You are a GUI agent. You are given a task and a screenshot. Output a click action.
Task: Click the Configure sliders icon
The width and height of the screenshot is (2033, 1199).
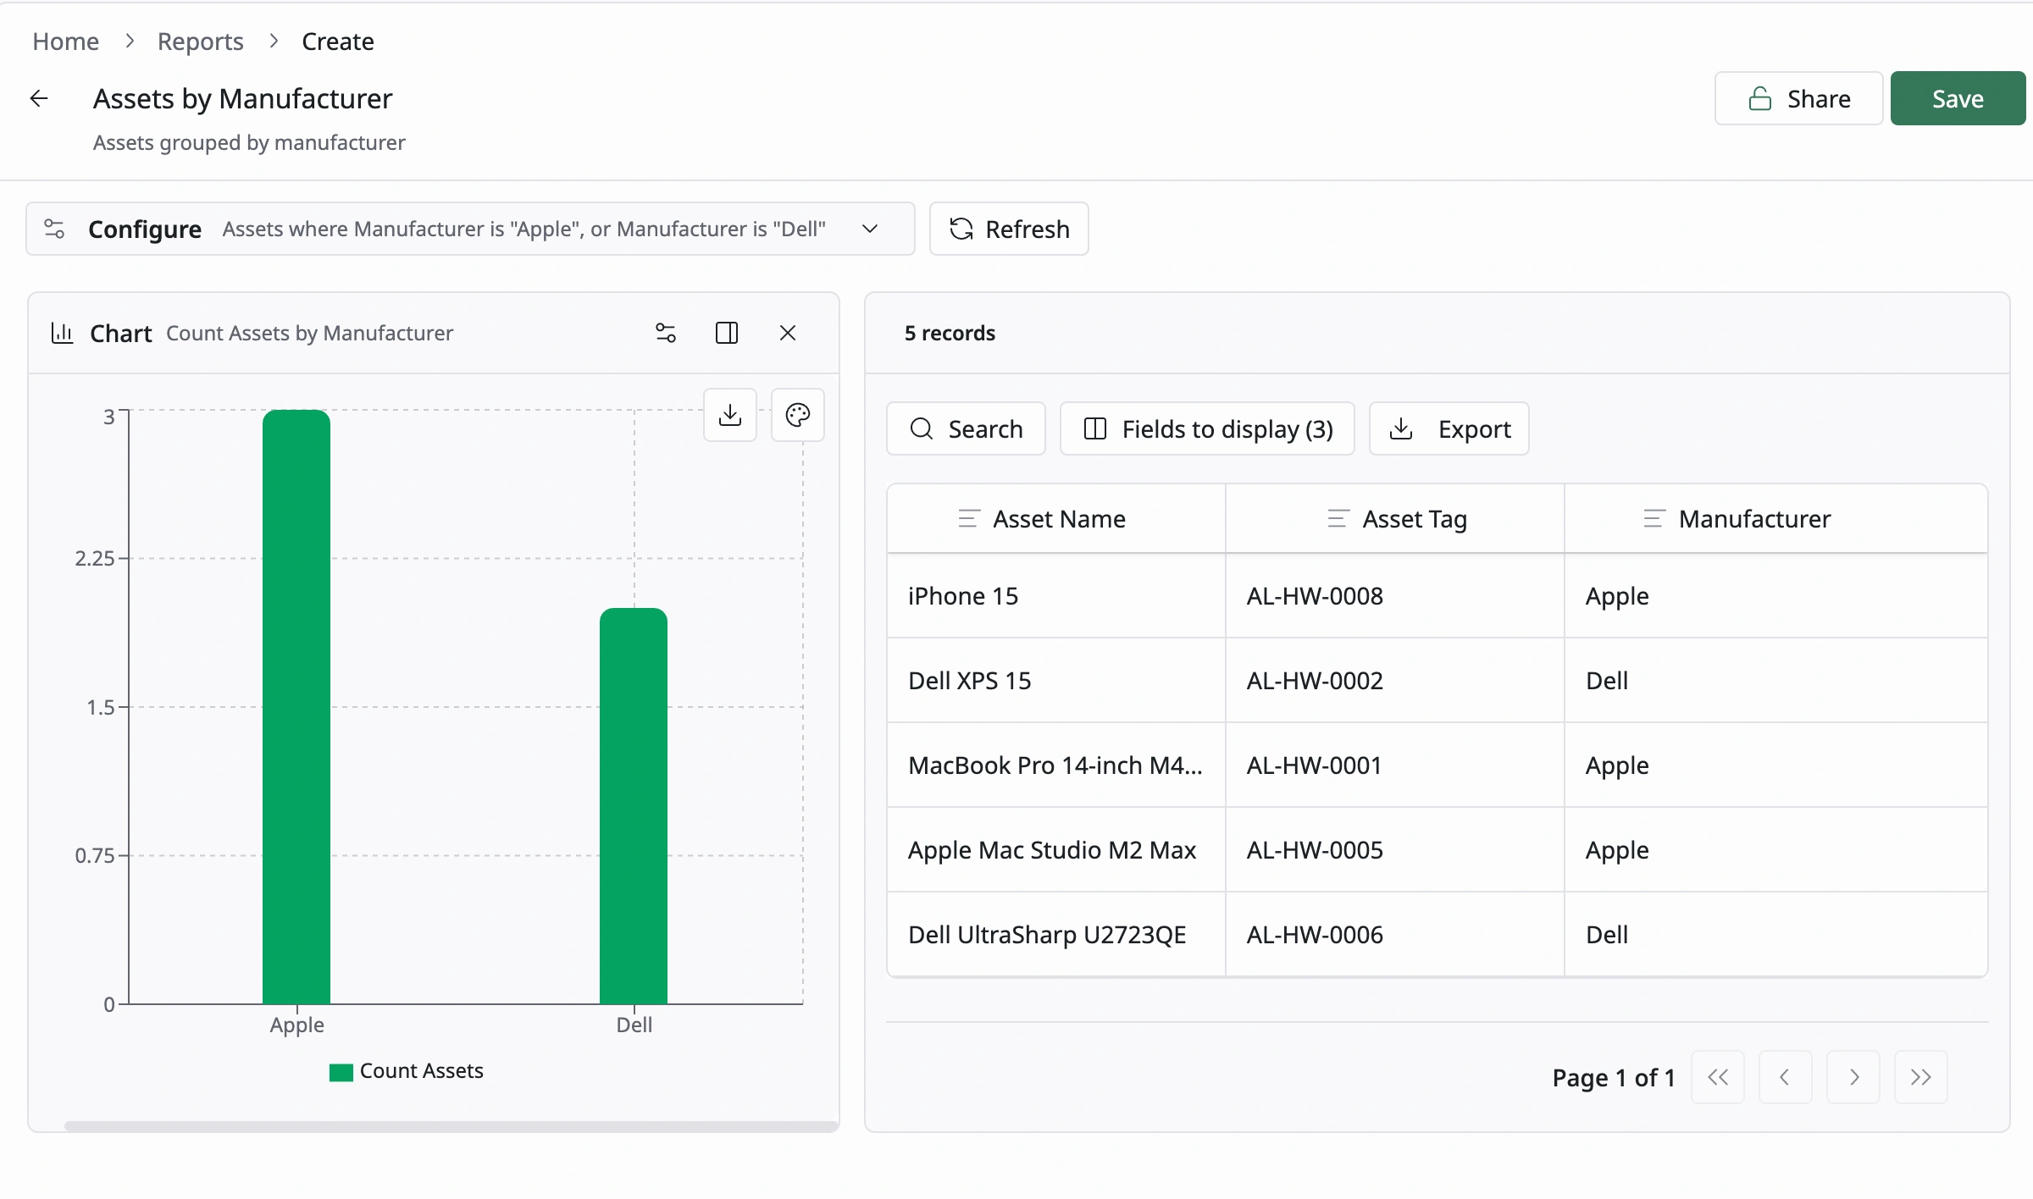(54, 229)
